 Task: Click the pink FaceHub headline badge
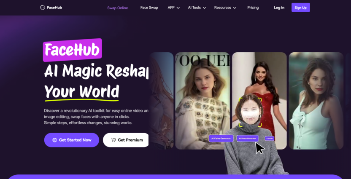72,50
